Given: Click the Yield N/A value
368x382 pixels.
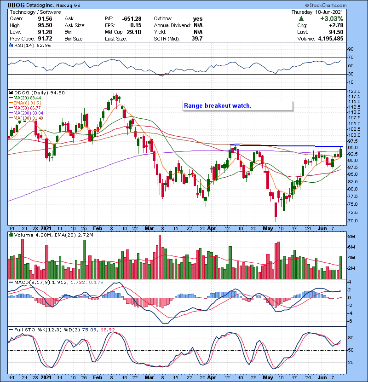Looking at the screenshot, I should (x=198, y=32).
